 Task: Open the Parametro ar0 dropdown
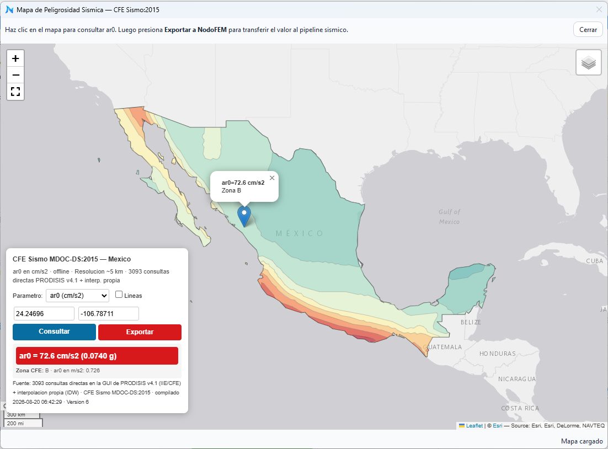pos(78,296)
